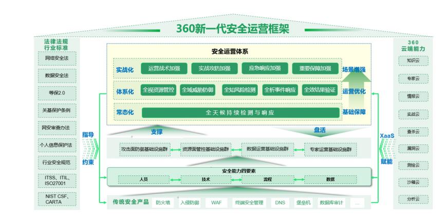Click the 全视资源管控 box
Screen dimensions: 446x218
tap(158, 90)
